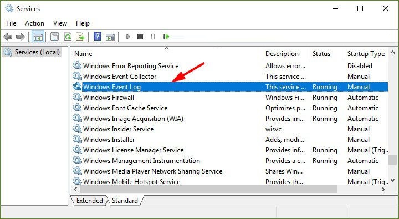Screen dimensions: 399x219
Task: Select Windows Event Collector service name
Action: (x=120, y=77)
